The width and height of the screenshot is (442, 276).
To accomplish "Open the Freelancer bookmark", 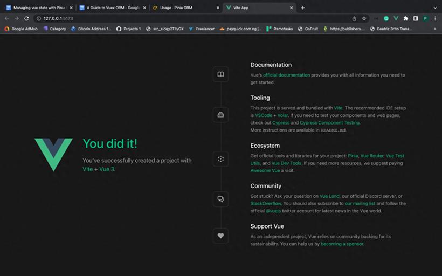I will 202,29.
